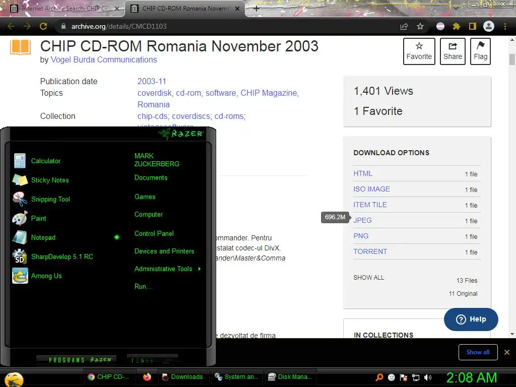The width and height of the screenshot is (516, 387).
Task: Select the CHIP CD-ROM Romania tab
Action: click(x=185, y=9)
